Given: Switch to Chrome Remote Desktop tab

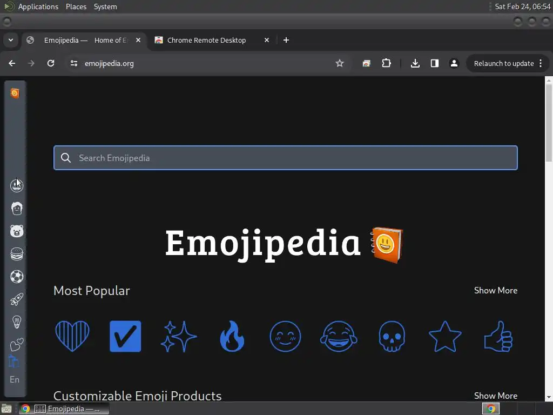Looking at the screenshot, I should point(213,40).
